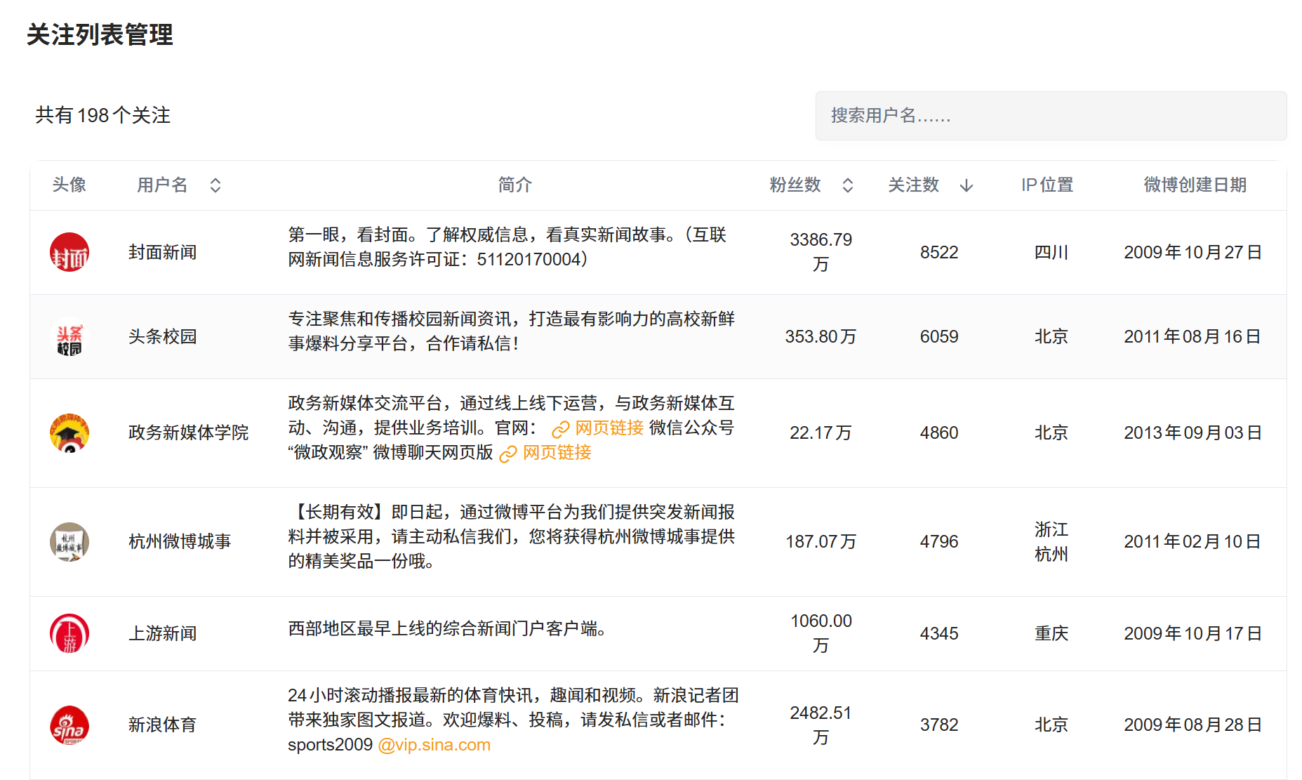The height and width of the screenshot is (780, 1302).
Task: Click the 杭州微博城事 bio starting 长期有效
Action: [x=512, y=537]
